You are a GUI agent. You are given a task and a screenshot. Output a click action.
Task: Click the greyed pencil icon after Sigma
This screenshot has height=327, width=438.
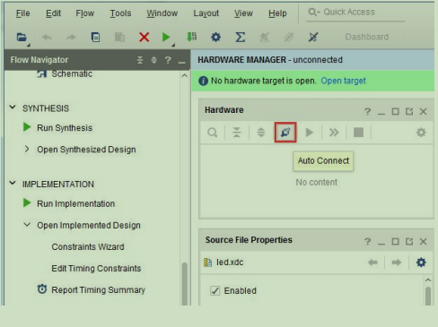point(265,38)
